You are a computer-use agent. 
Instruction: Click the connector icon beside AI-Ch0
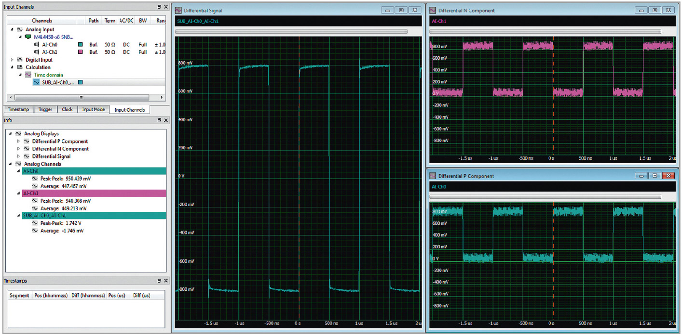click(x=36, y=44)
